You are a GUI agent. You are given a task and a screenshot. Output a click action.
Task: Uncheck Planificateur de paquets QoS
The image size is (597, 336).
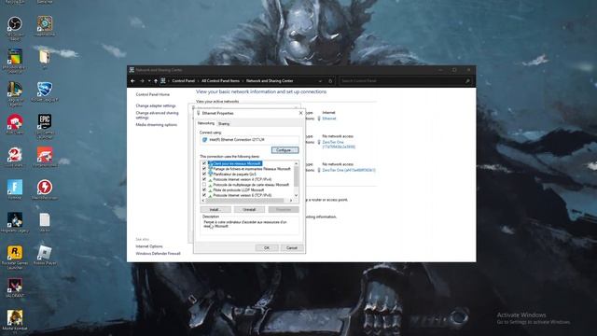(204, 175)
